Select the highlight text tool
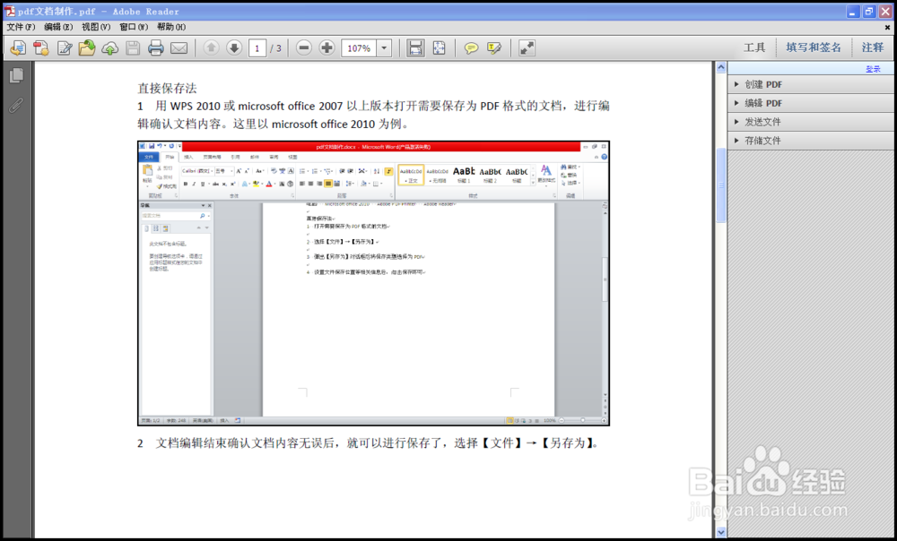Viewport: 897px width, 541px height. click(494, 48)
